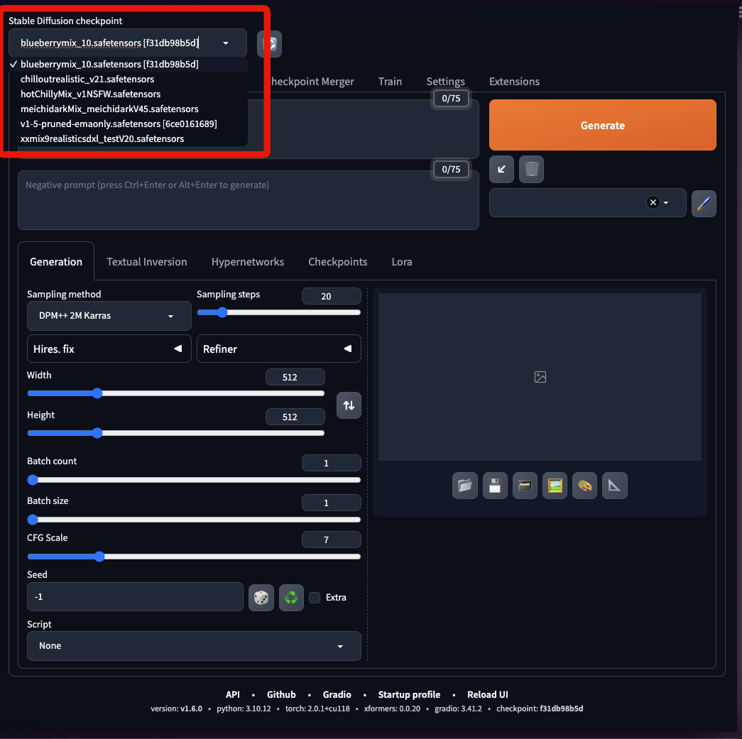Click the trash can clear prompt icon

click(x=531, y=170)
